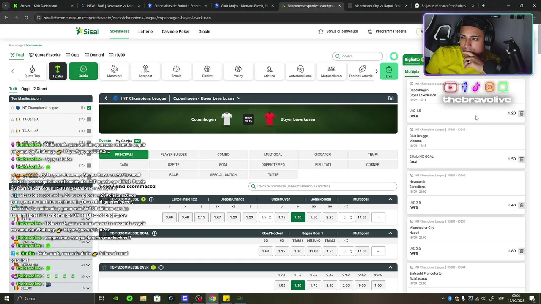Open the Giochi menu
The image size is (541, 304).
204,32
